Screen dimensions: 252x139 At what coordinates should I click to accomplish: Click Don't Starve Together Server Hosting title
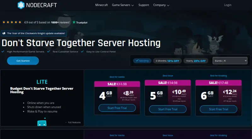pyautogui.click(x=81, y=43)
